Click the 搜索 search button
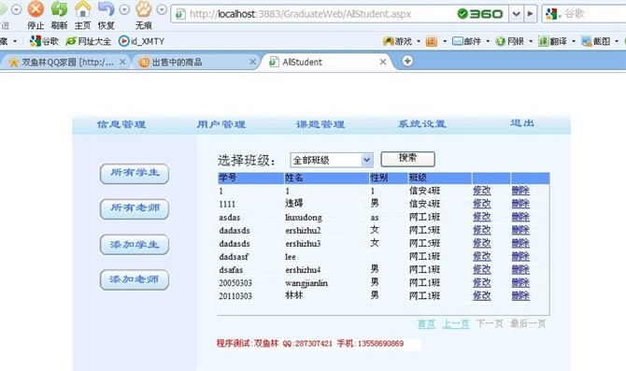 tap(408, 159)
